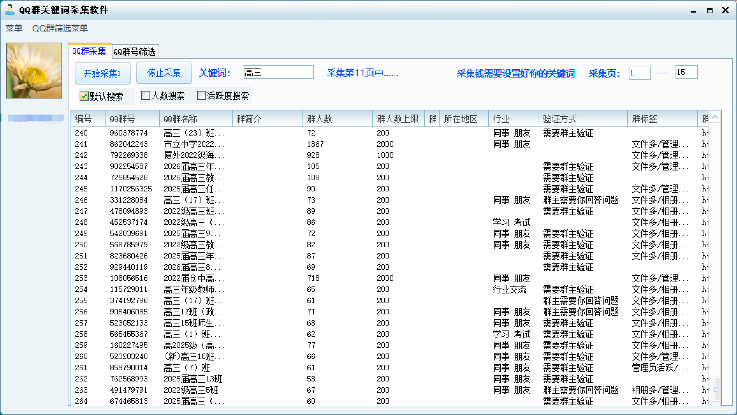Close the QQ群关键词采集软件 window
This screenshot has height=415, width=737.
[725, 10]
